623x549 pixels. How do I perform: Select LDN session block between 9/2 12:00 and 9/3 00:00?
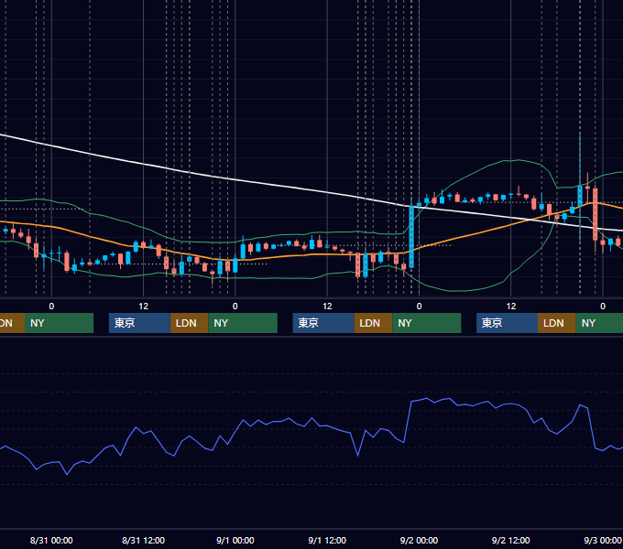(x=557, y=323)
